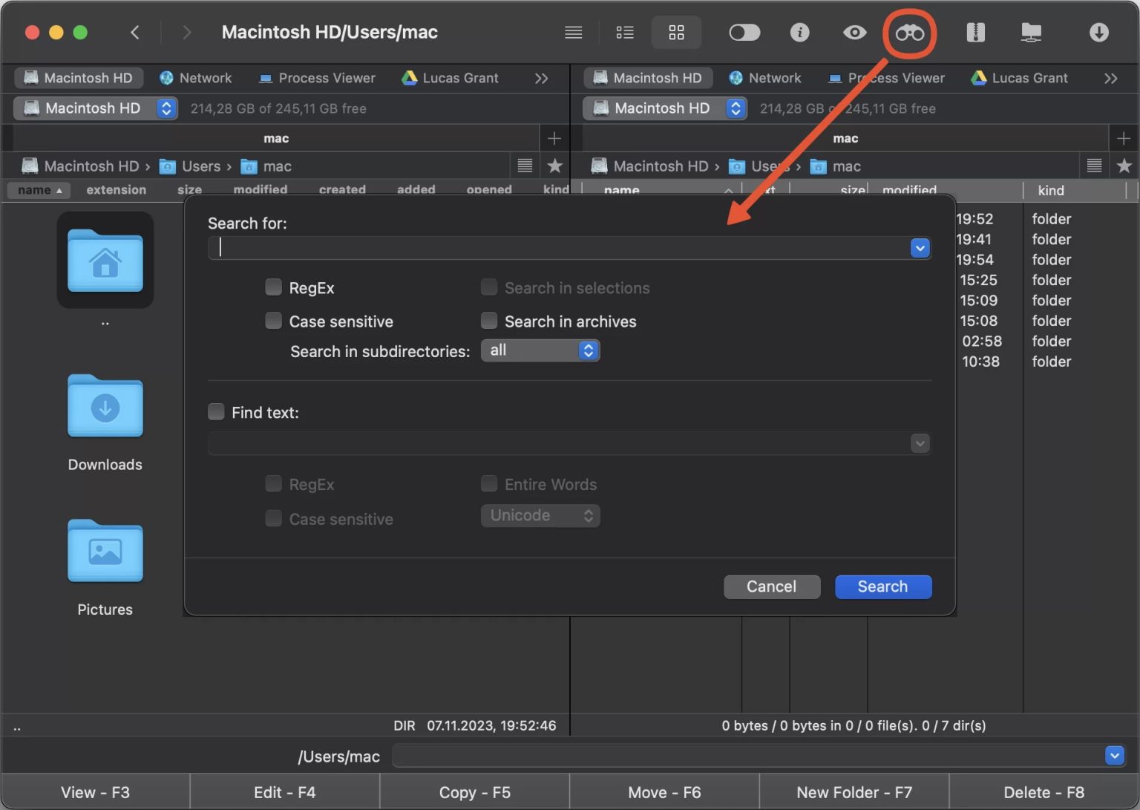1140x810 pixels.
Task: Open the network connection toolbar icon
Action: point(1031,32)
